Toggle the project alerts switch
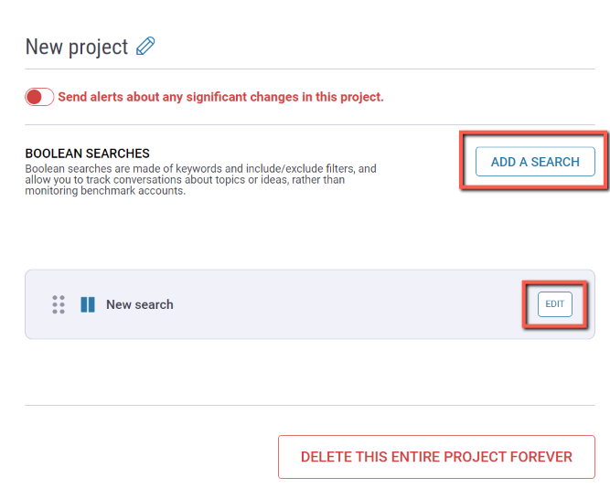The image size is (610, 499). pyautogui.click(x=39, y=97)
